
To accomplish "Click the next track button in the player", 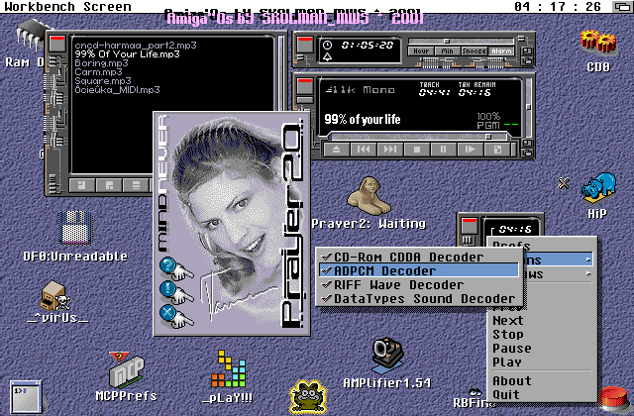I will pos(389,150).
